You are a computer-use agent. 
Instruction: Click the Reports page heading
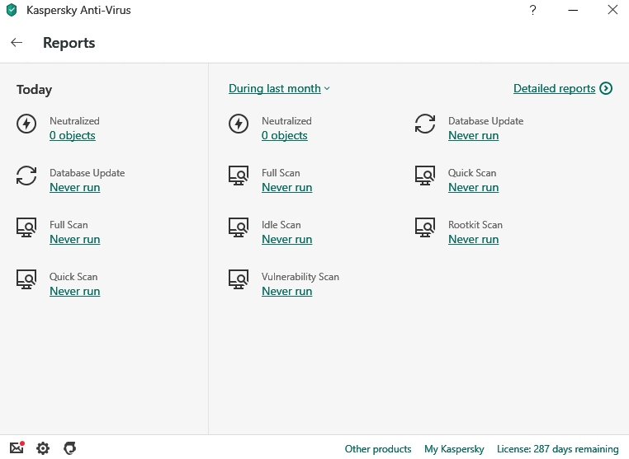[x=69, y=43]
